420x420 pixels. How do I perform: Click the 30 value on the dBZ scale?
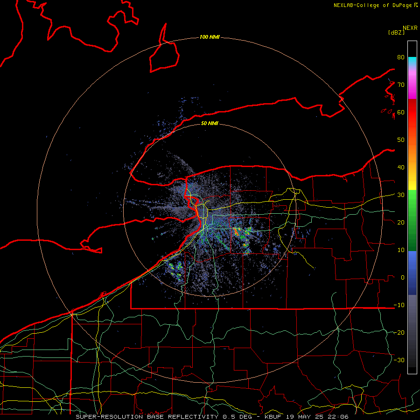coord(401,195)
